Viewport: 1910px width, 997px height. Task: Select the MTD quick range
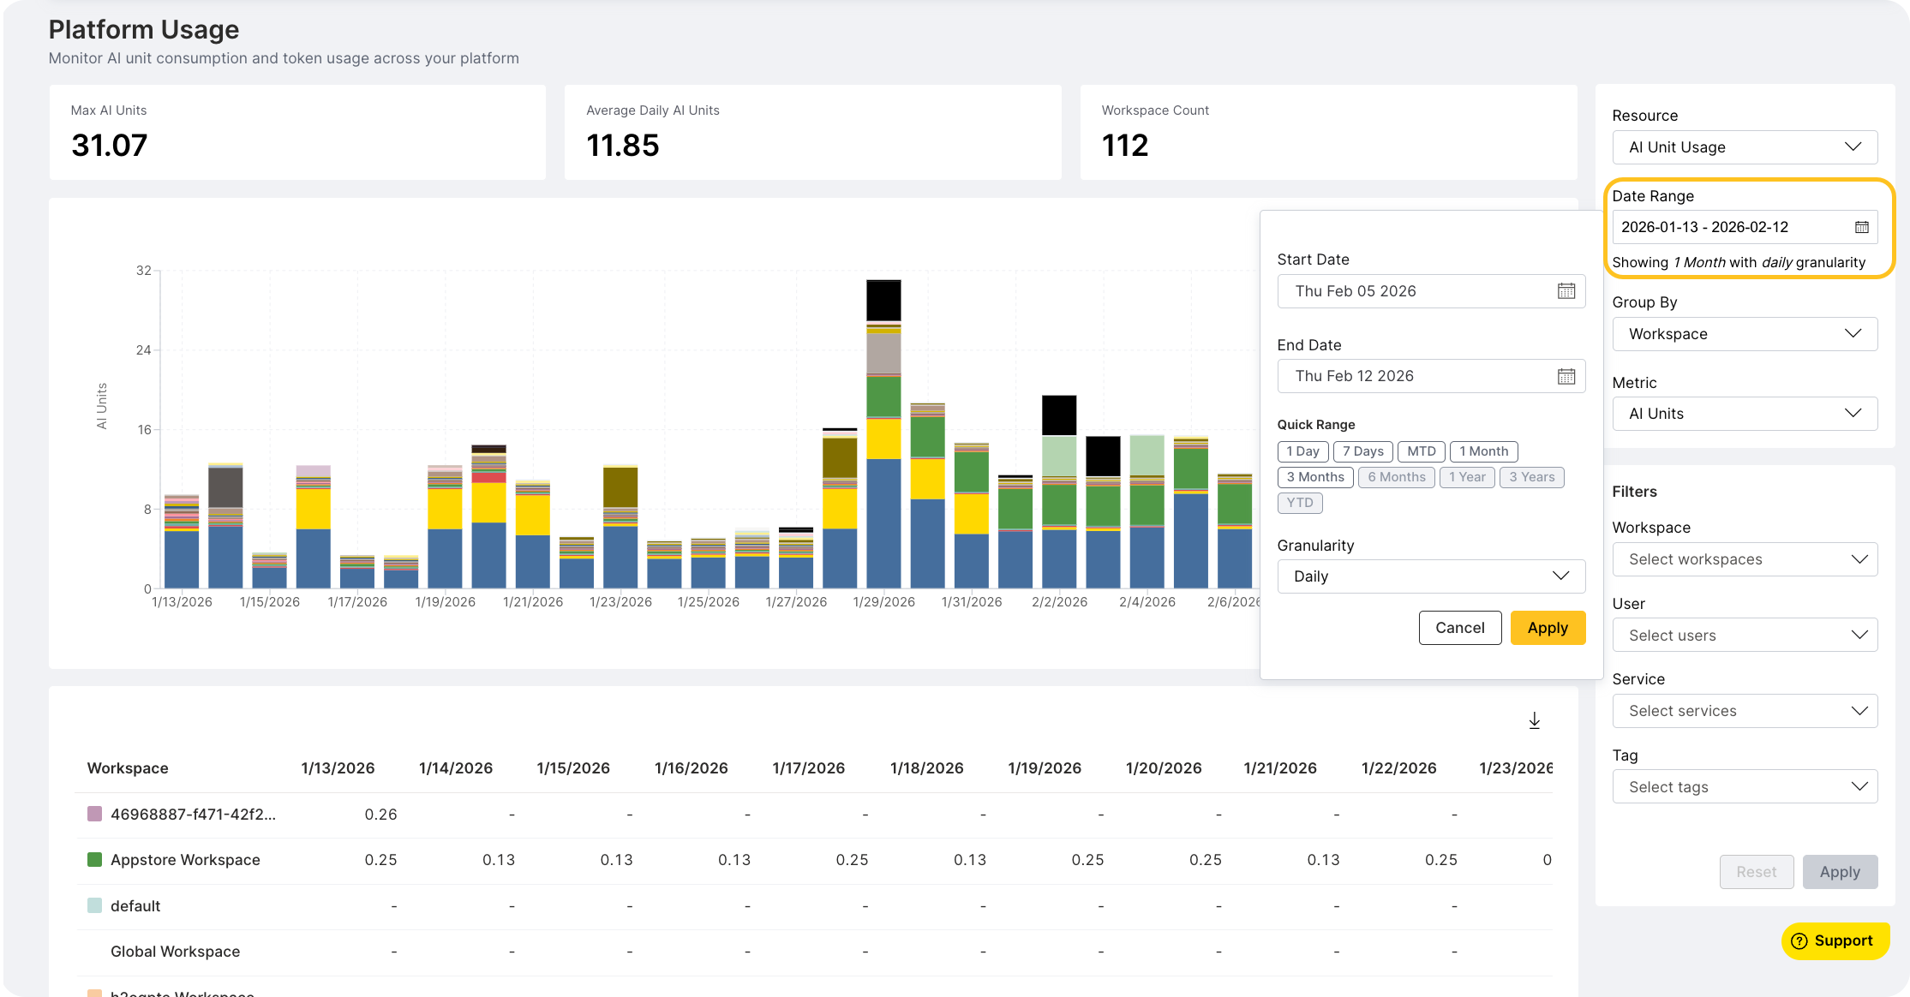(x=1421, y=451)
